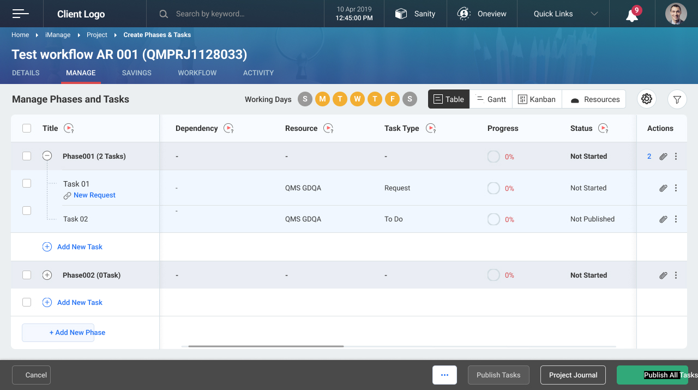Collapse the Phase001 tasks group
The image size is (698, 390).
[47, 156]
